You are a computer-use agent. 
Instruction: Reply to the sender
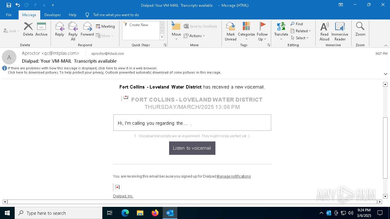coord(60,29)
